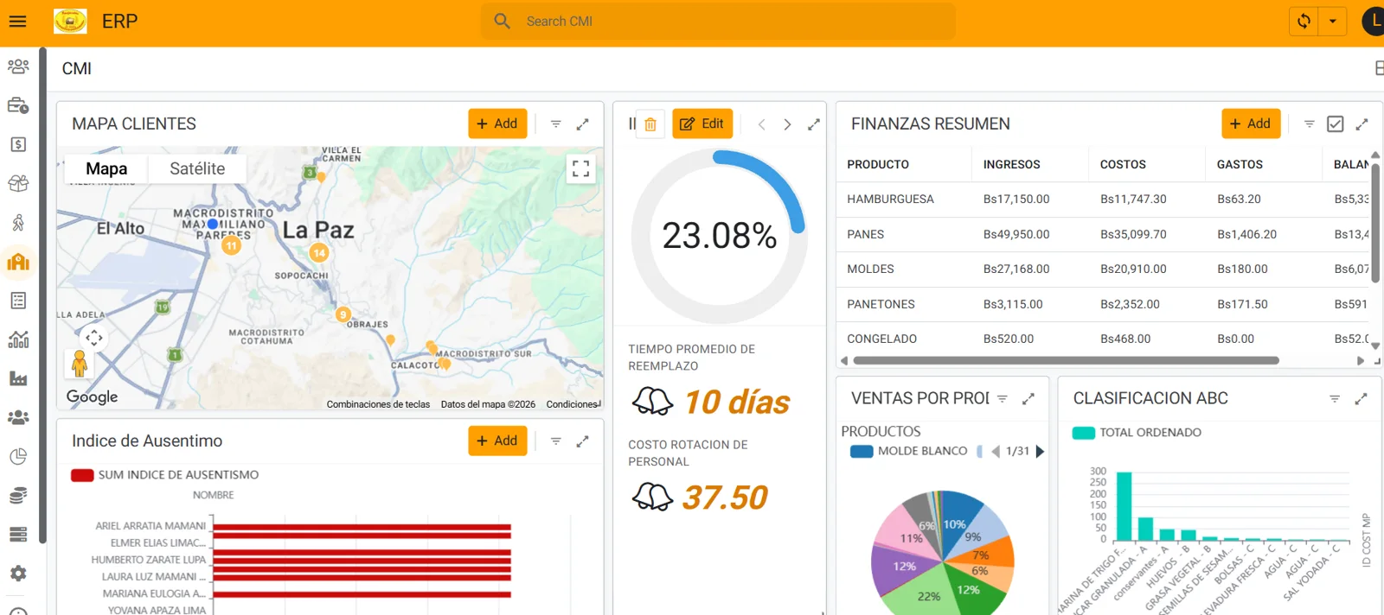
Task: Go to next pie legend page arrow
Action: point(1040,451)
